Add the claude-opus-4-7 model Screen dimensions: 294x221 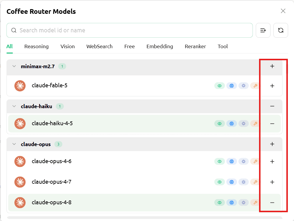pyautogui.click(x=272, y=182)
